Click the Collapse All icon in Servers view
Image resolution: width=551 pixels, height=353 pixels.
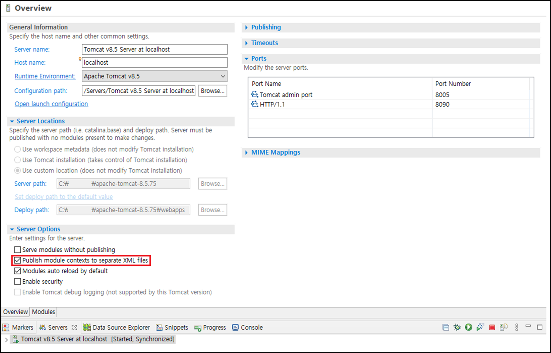pyautogui.click(x=445, y=327)
